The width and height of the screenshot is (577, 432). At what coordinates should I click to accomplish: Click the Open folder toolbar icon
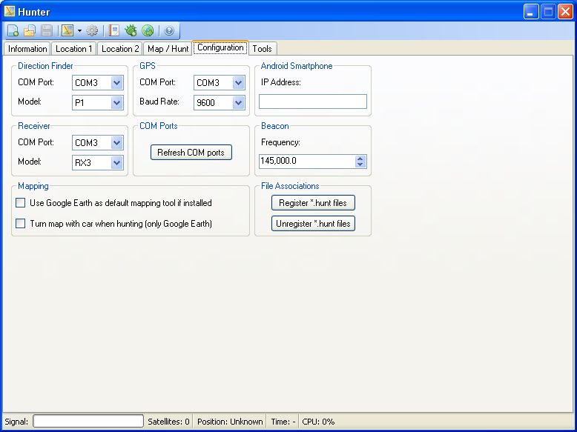click(30, 30)
